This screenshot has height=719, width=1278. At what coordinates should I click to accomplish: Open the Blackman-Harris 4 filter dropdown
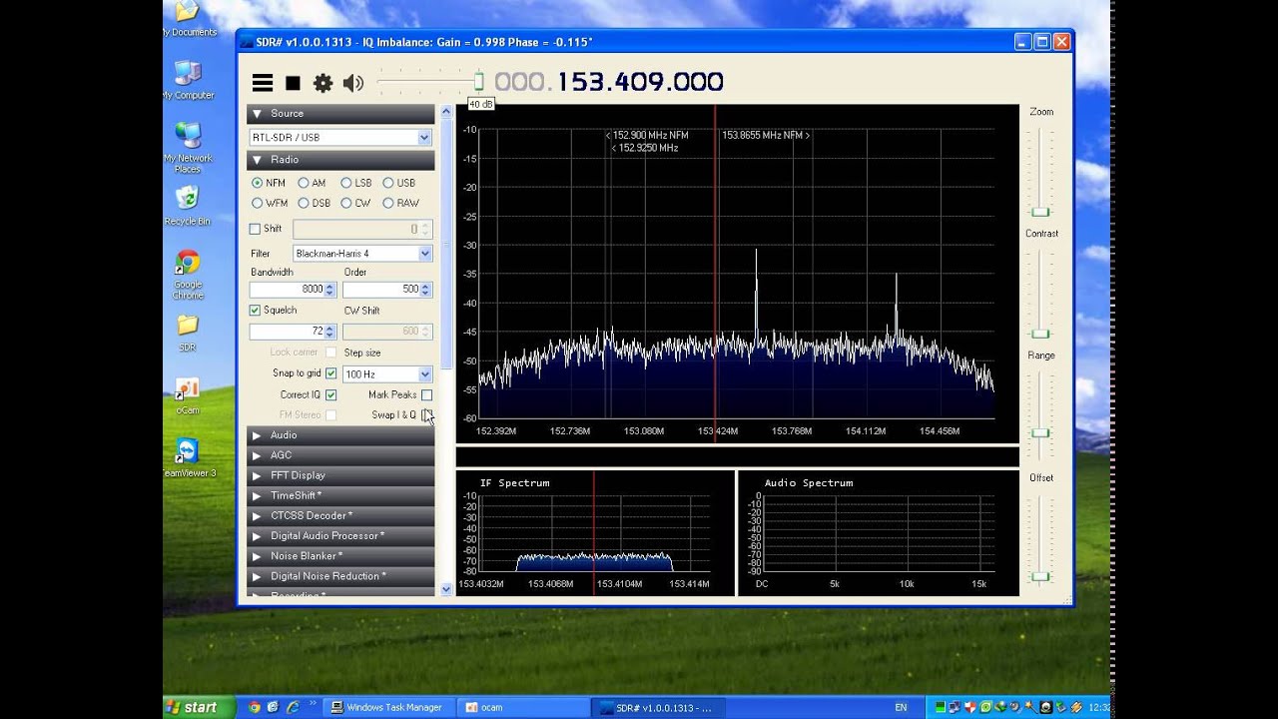click(361, 254)
